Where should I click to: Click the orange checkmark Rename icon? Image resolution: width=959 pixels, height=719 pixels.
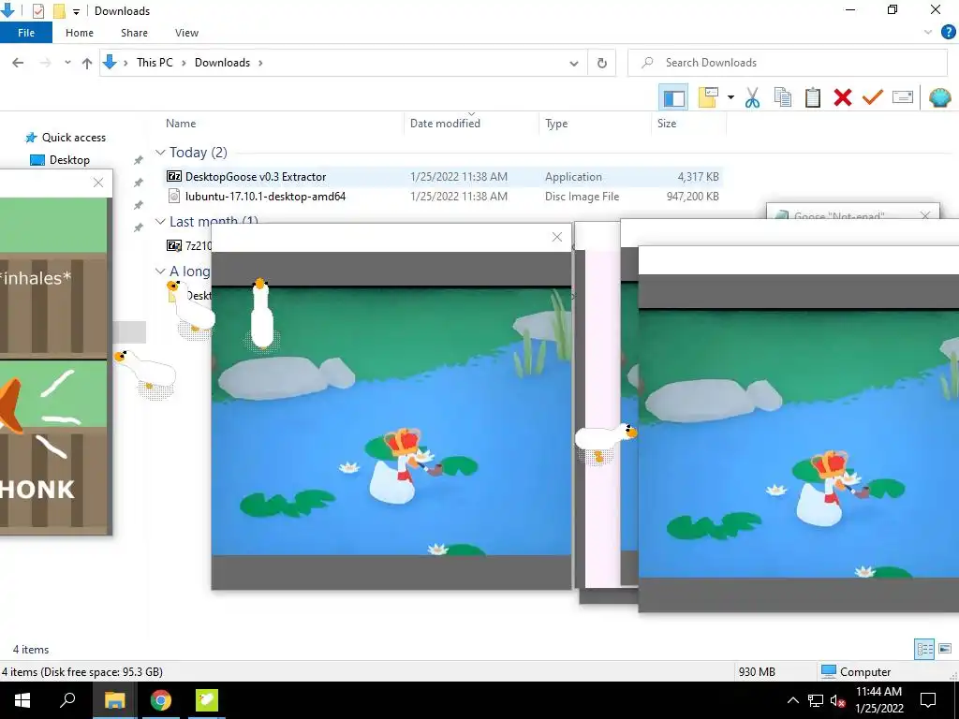click(x=873, y=97)
